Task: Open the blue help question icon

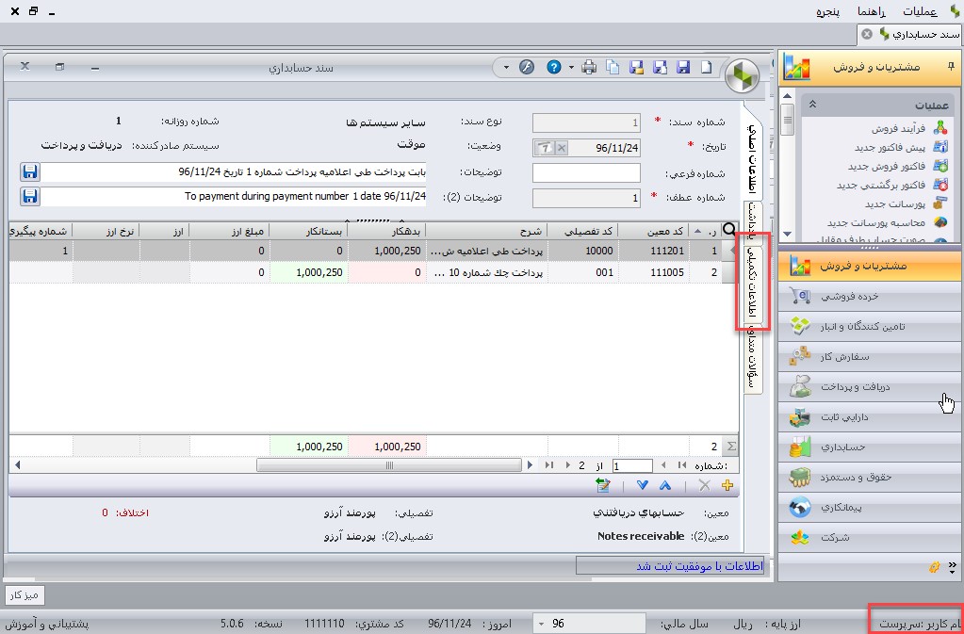Action: coord(554,67)
